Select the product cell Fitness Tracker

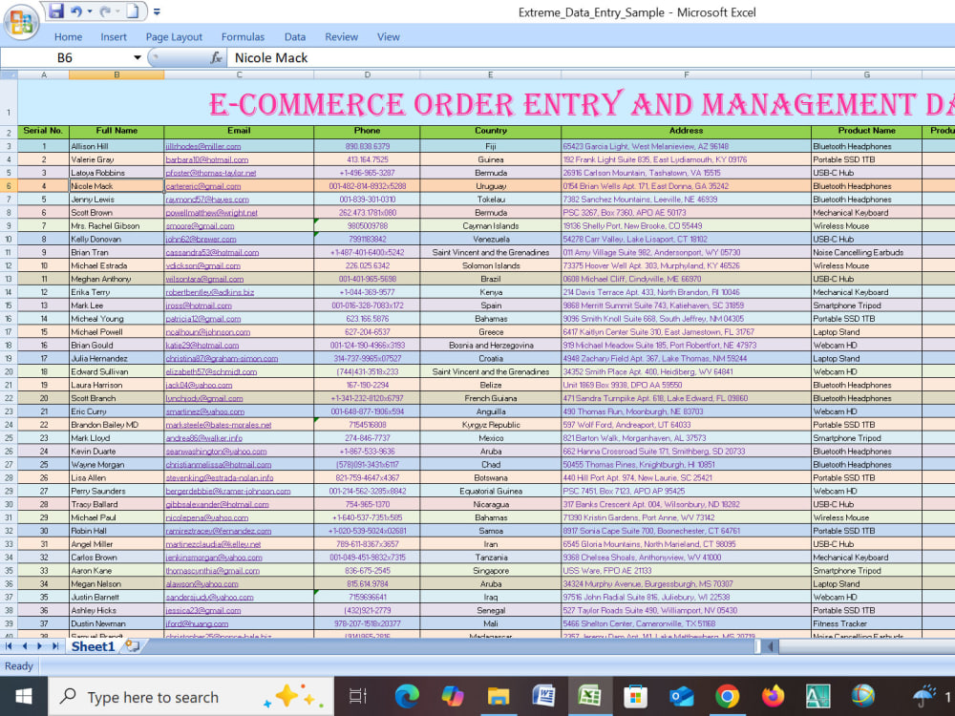(866, 624)
